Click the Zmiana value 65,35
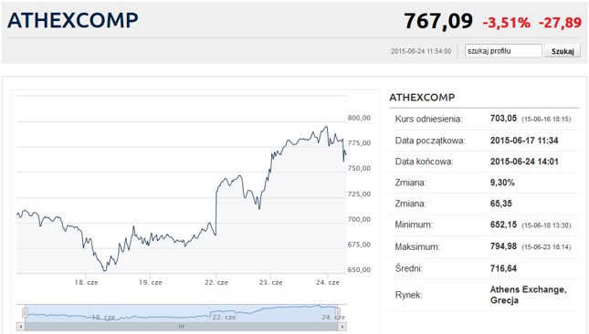Viewport: 589px width, 334px height. pyautogui.click(x=501, y=204)
